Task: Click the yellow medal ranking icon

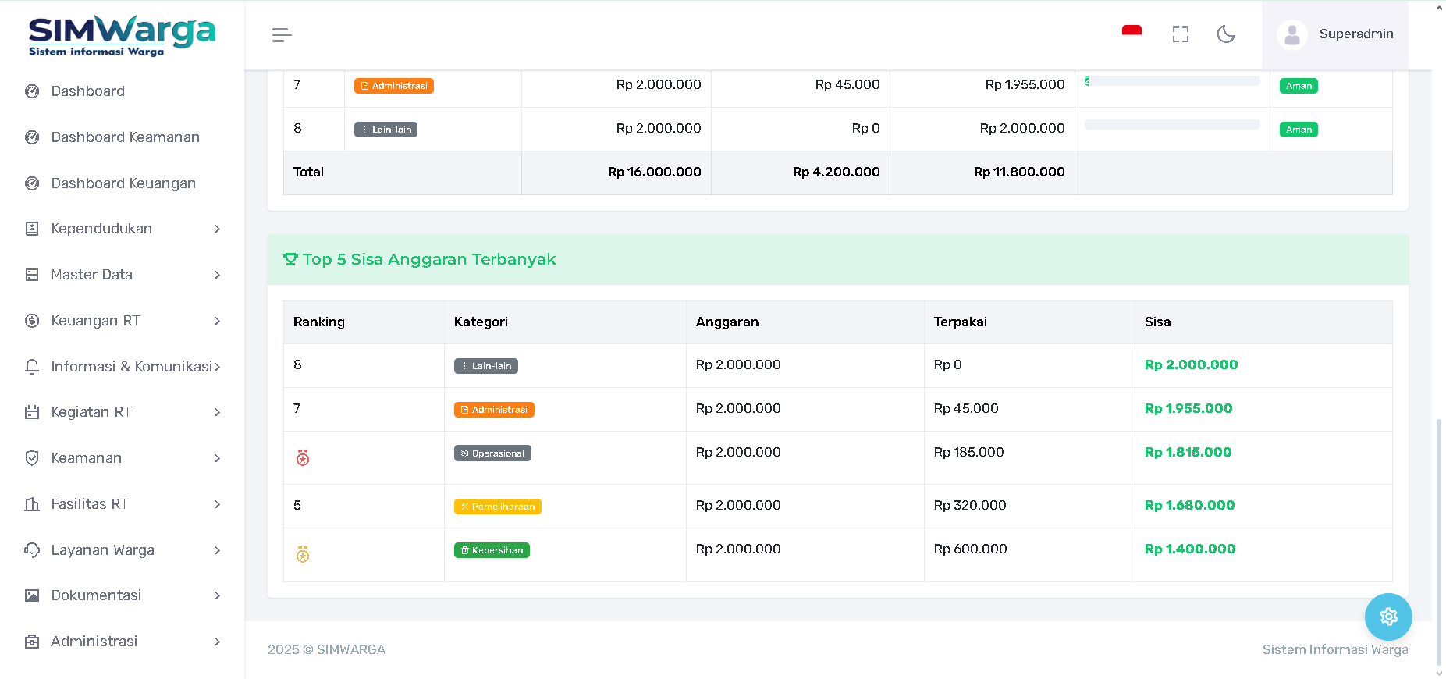Action: pyautogui.click(x=303, y=555)
